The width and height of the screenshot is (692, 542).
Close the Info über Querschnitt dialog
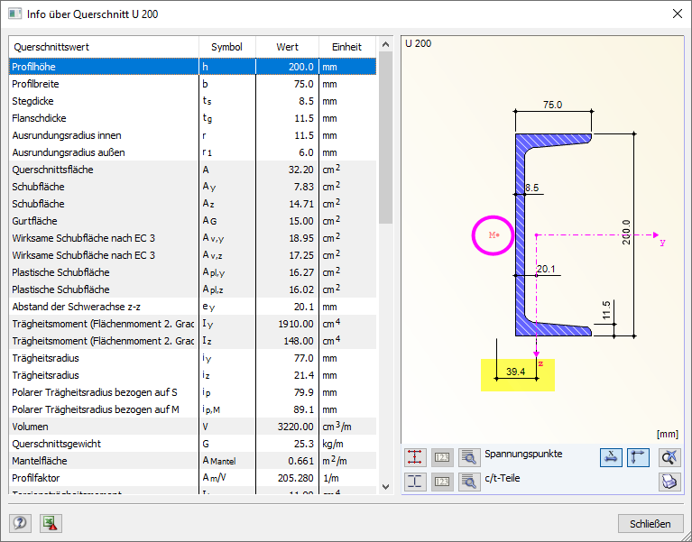point(678,14)
